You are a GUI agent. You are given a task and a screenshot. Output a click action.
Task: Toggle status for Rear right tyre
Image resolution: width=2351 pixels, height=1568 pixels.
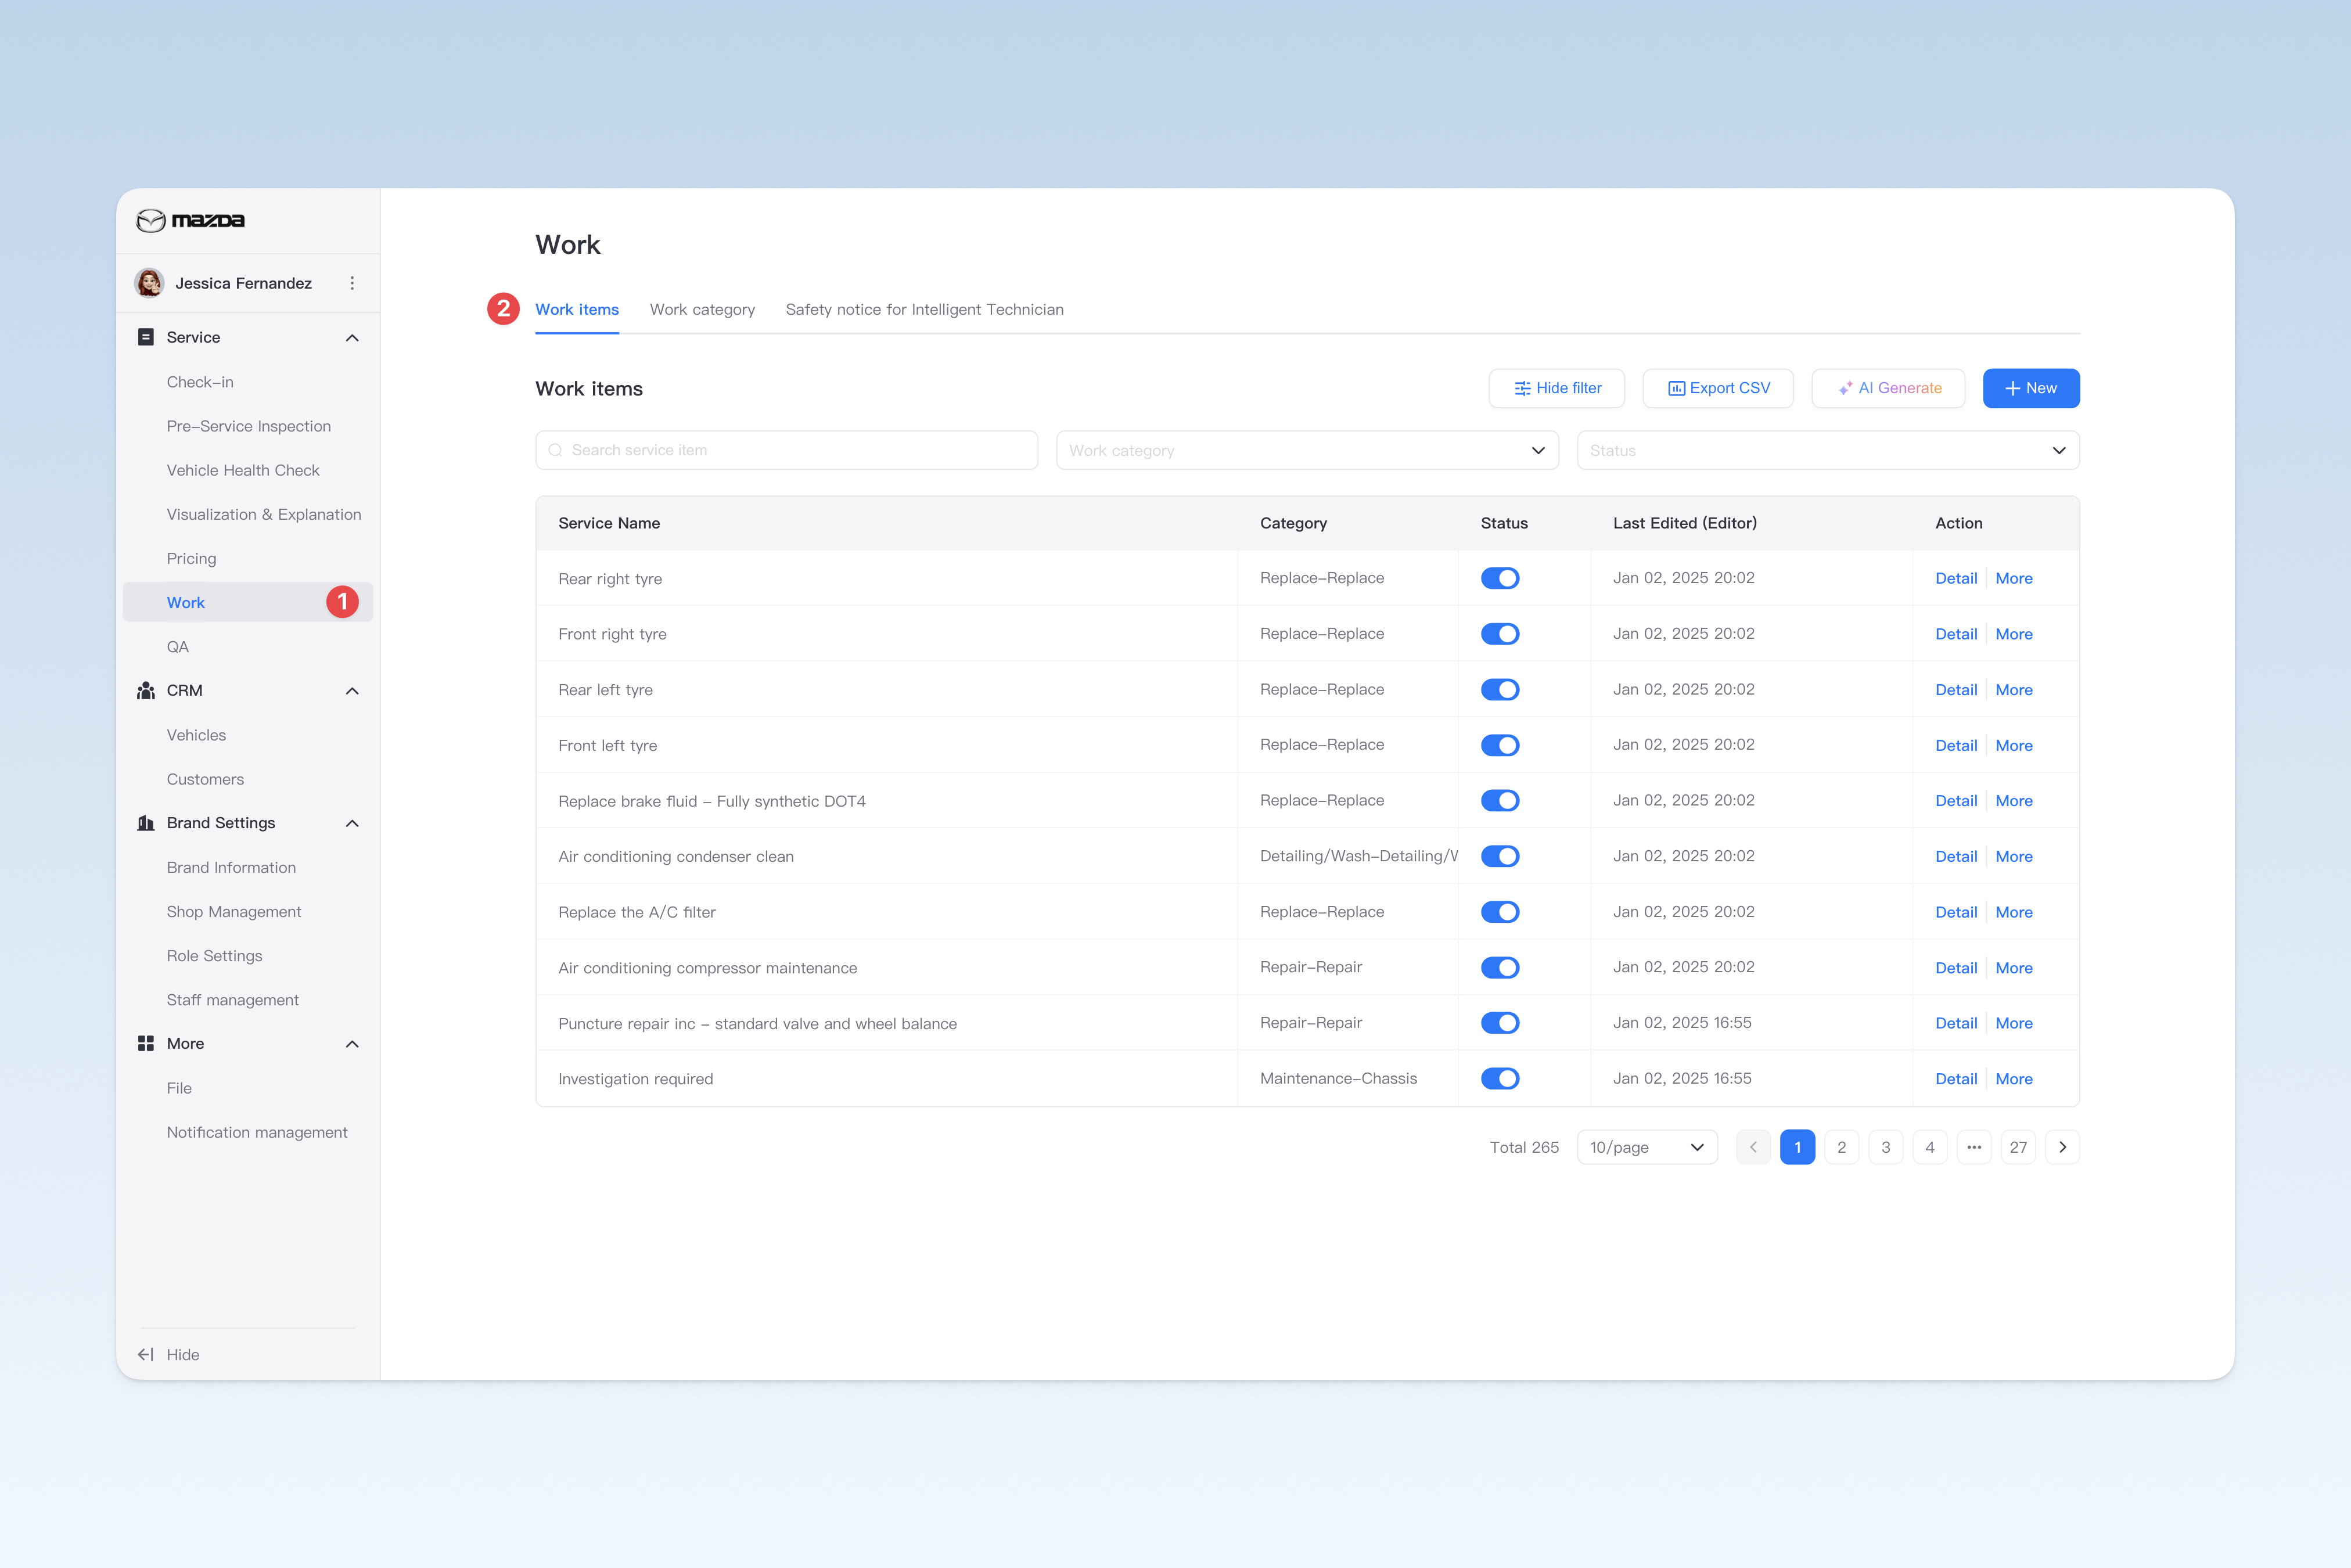tap(1500, 578)
